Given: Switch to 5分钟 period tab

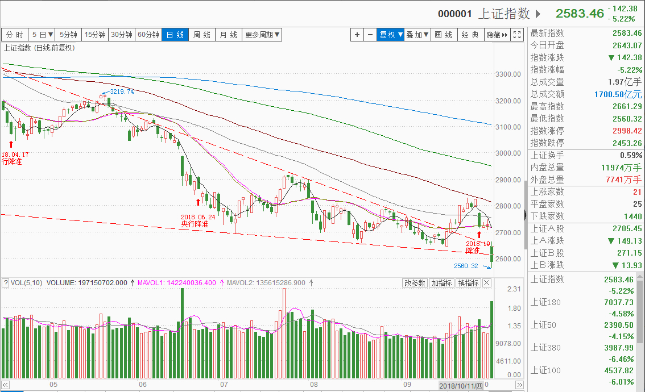Looking at the screenshot, I should coord(68,35).
